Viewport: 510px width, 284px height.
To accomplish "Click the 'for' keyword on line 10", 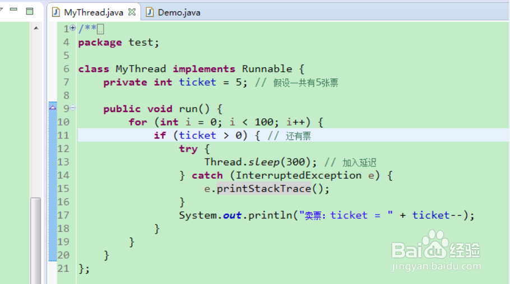I will (x=138, y=122).
